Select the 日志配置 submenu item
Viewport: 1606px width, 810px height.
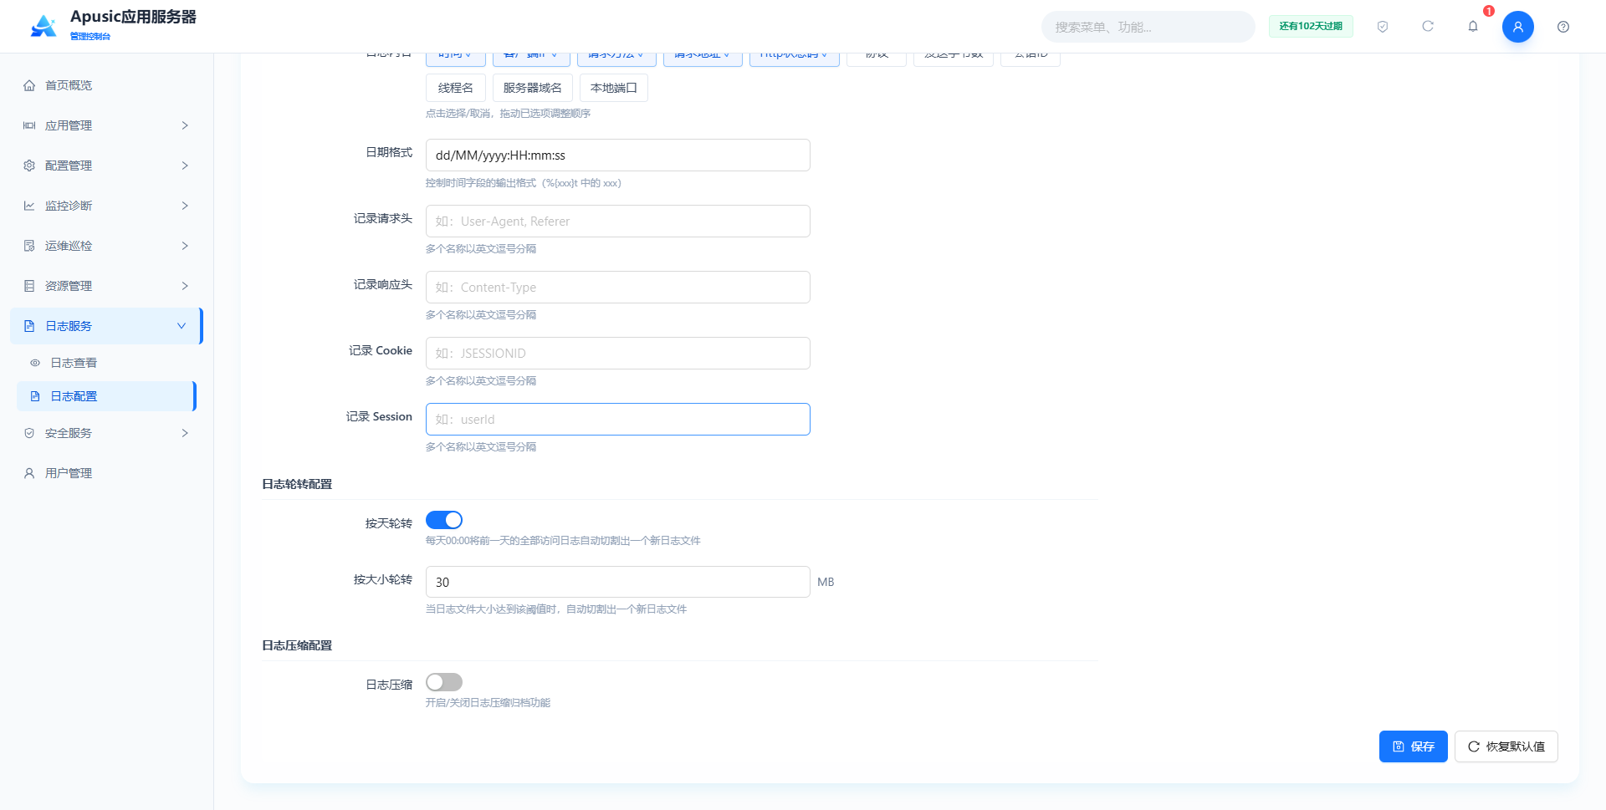click(x=106, y=396)
